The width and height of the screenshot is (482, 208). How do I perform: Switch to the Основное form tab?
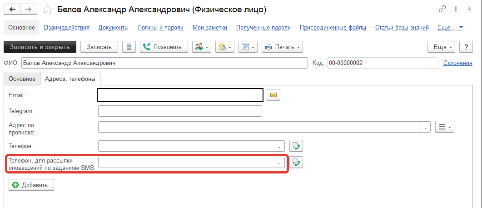click(22, 79)
